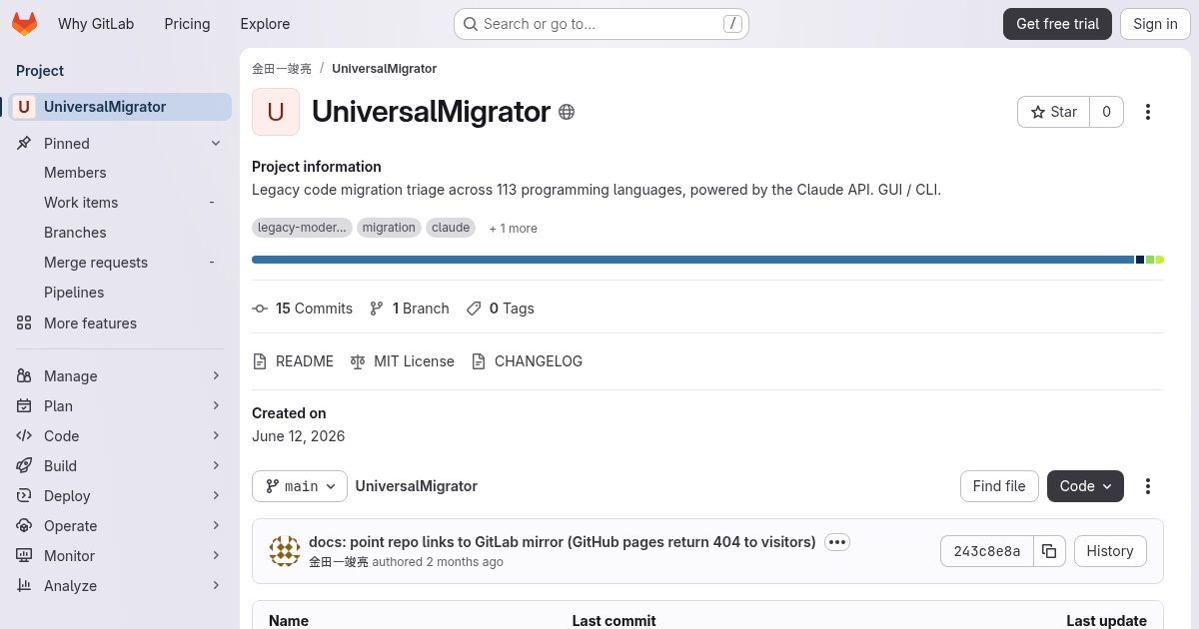Open the docs: point repo links commit
The width and height of the screenshot is (1199, 629).
pos(563,542)
